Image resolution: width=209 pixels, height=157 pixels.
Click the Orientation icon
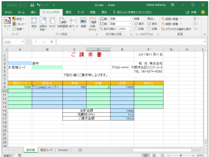[43, 24]
